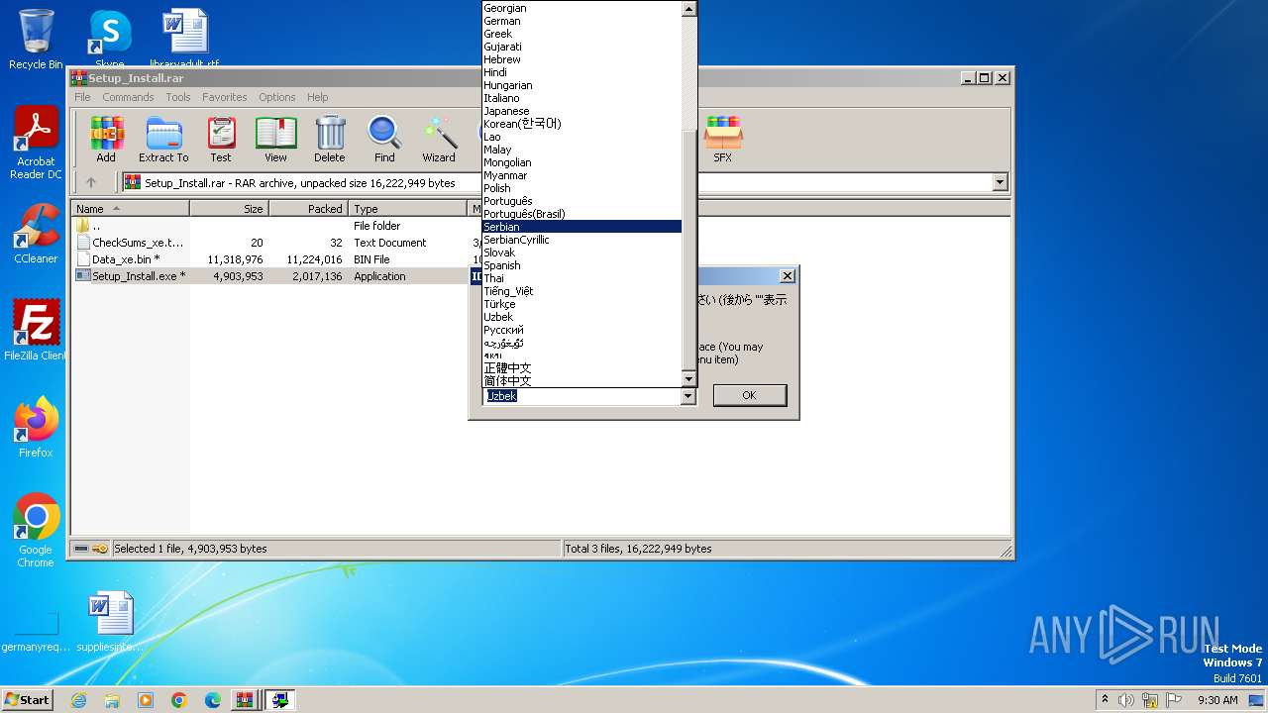The image size is (1268, 713).
Task: Open language combo box dropdown arrow
Action: (x=688, y=396)
